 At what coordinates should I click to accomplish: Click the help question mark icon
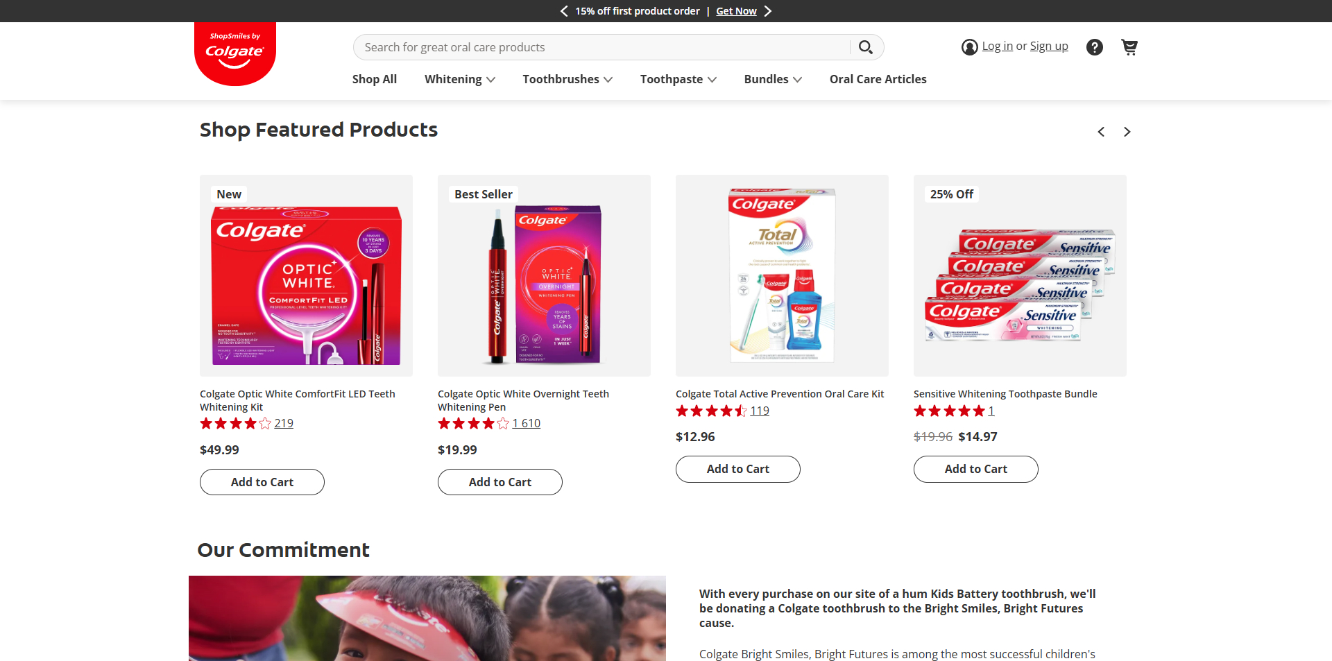tap(1095, 47)
